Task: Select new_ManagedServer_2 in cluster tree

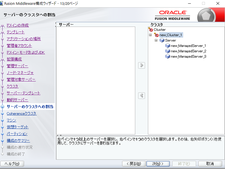Action: [x=188, y=51]
